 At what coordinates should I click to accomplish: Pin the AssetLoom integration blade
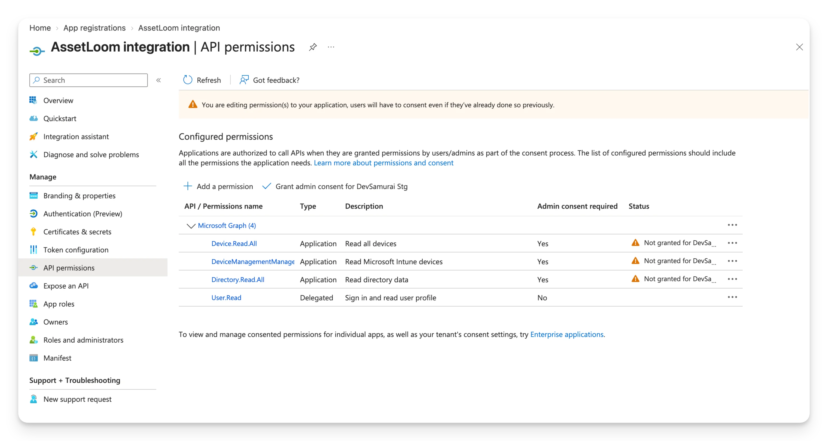313,47
